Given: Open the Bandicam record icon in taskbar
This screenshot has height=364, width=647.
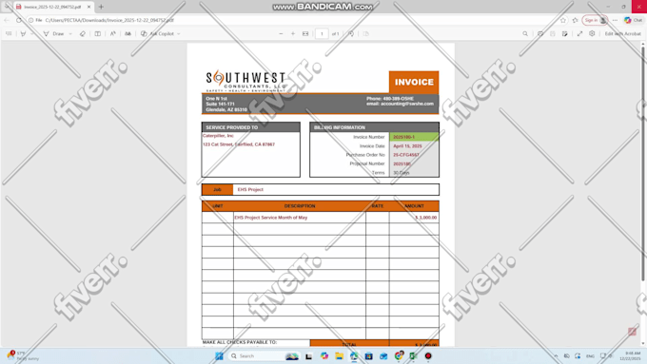Looking at the screenshot, I should 428,356.
